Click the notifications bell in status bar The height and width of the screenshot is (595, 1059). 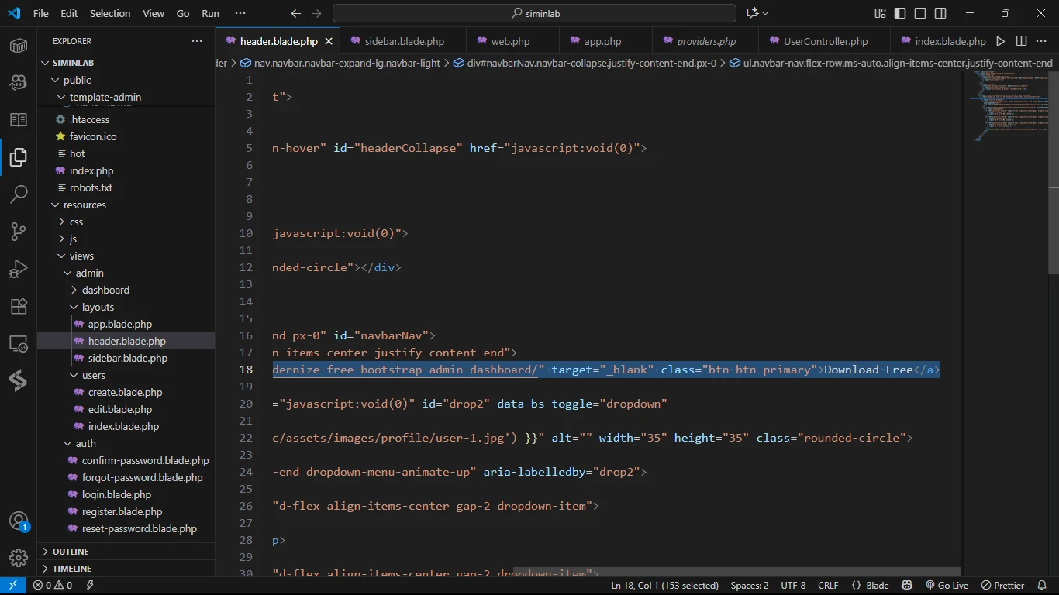[x=1043, y=586]
